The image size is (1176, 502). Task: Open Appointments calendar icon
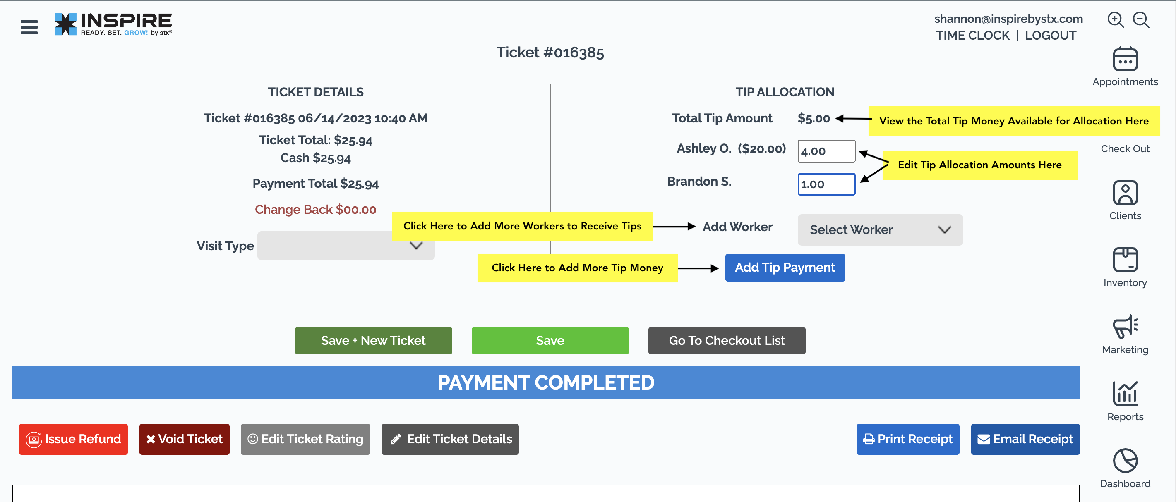click(1126, 59)
